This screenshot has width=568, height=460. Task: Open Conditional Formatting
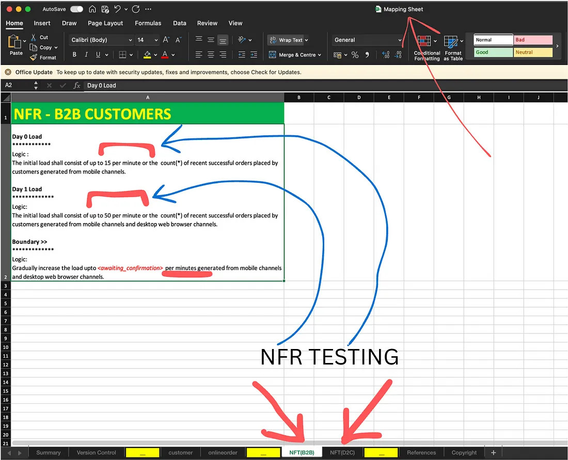tap(427, 48)
